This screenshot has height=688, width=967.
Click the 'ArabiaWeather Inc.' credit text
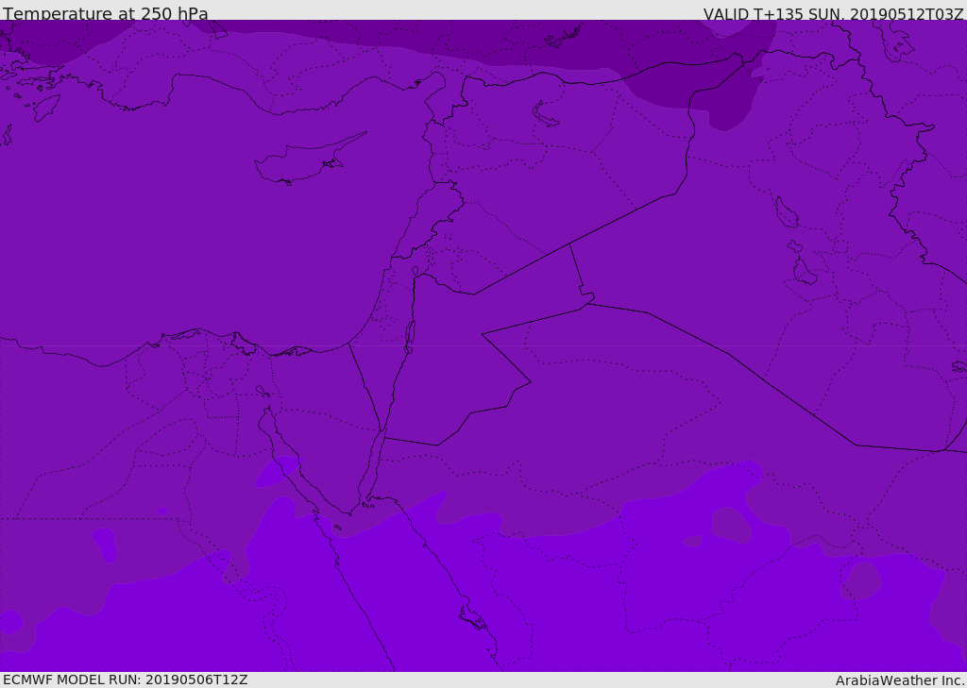point(900,680)
